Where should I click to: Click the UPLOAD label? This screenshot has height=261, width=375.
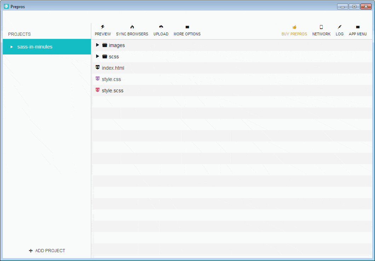click(161, 34)
